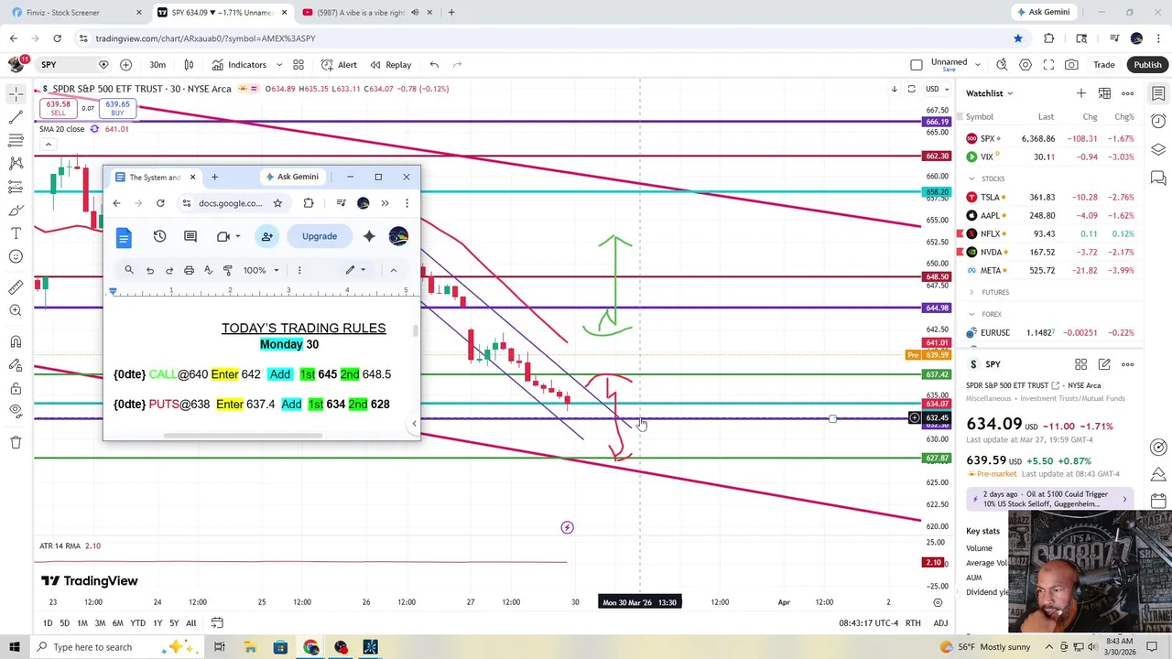1172x659 pixels.
Task: Switch chart to fullscreen mode
Action: click(1048, 65)
